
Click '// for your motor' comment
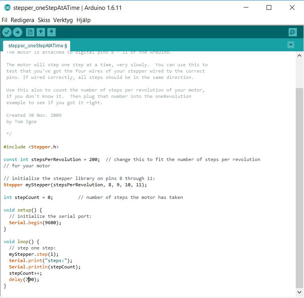point(27,166)
